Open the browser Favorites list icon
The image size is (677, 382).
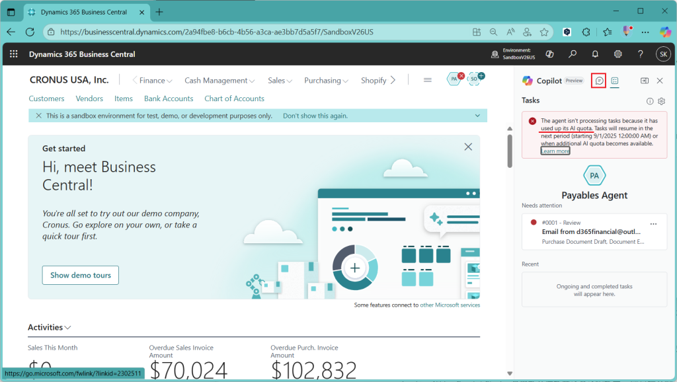[x=608, y=32]
